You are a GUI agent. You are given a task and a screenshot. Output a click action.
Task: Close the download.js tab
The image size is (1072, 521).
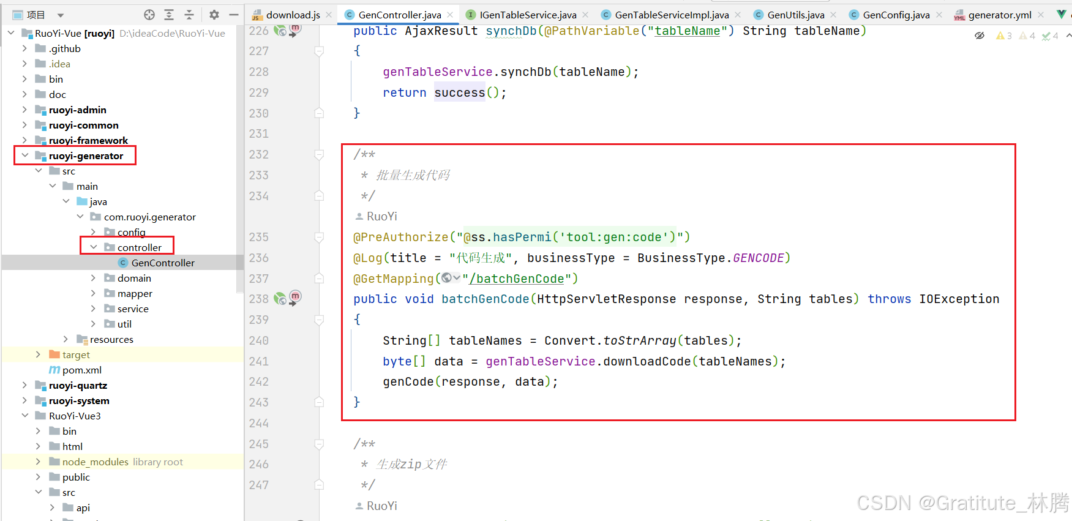329,15
